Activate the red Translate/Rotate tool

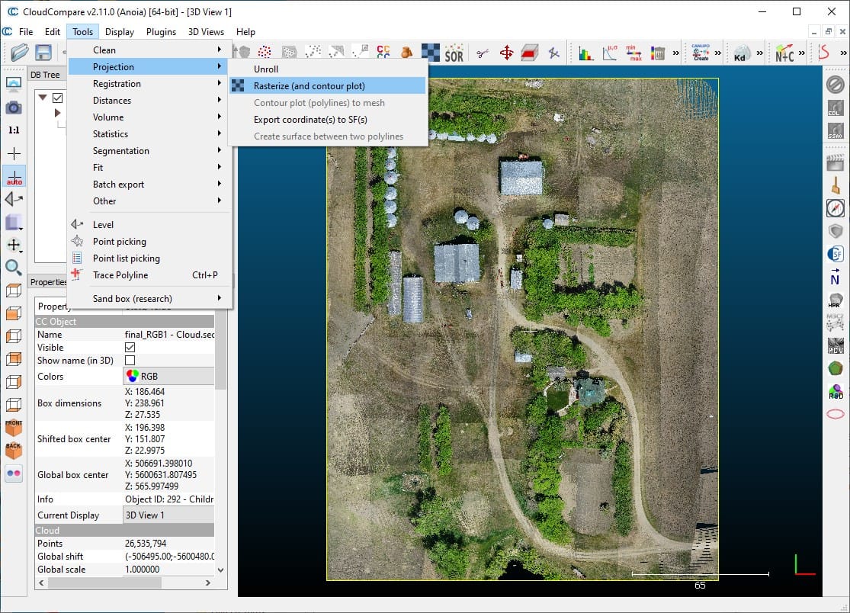[506, 53]
